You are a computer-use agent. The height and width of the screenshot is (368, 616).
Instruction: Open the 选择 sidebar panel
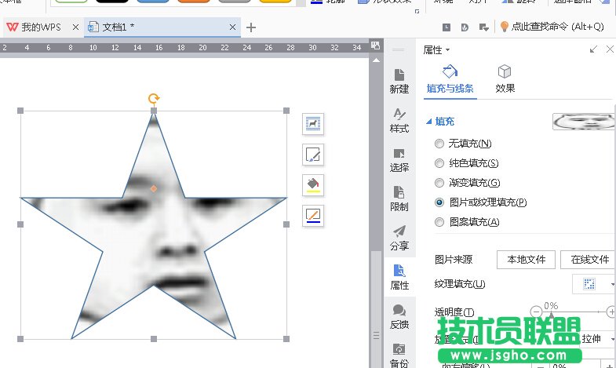pos(399,159)
